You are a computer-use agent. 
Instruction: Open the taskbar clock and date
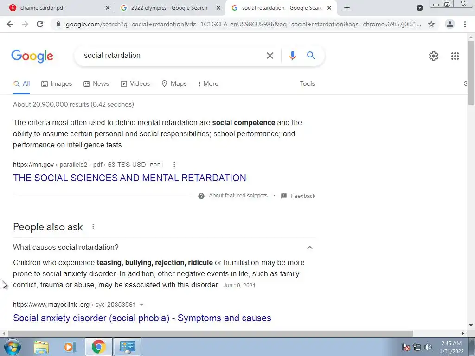coord(451,347)
